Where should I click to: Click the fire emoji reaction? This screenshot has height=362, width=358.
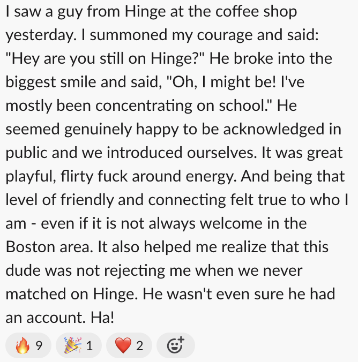pos(22,346)
